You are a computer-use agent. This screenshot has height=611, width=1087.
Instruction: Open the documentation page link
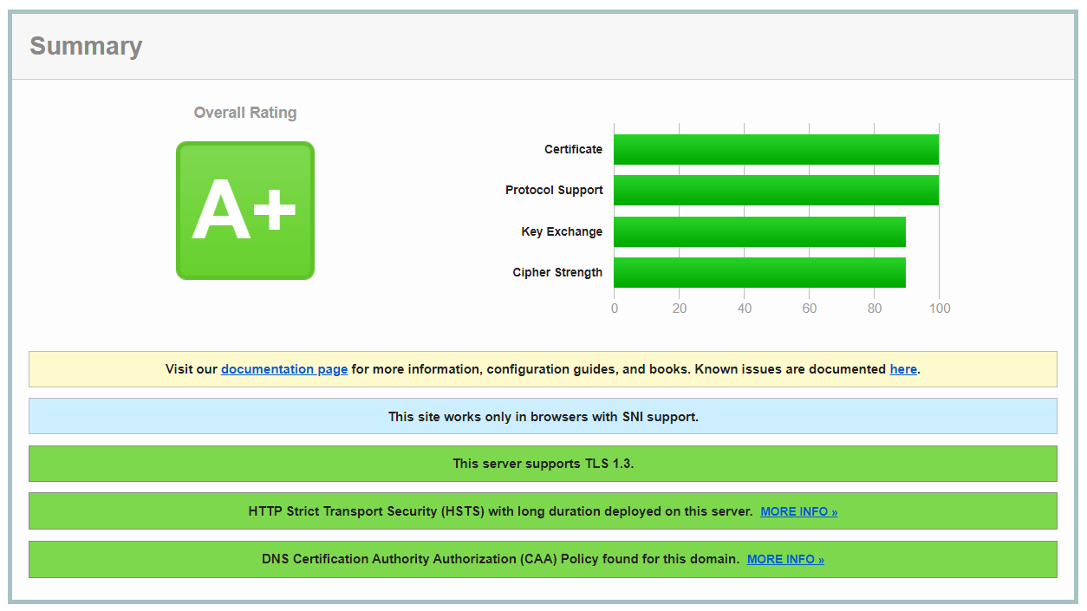283,368
